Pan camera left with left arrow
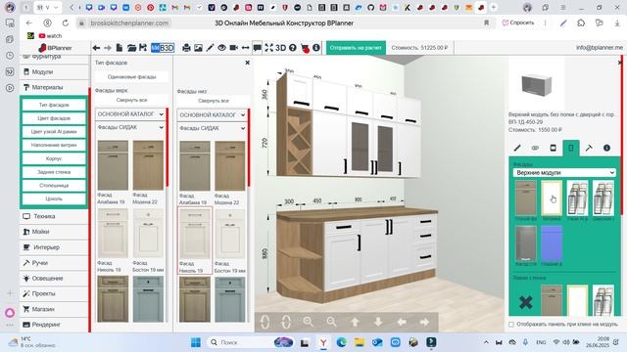This screenshot has width=627, height=352. [x=402, y=322]
